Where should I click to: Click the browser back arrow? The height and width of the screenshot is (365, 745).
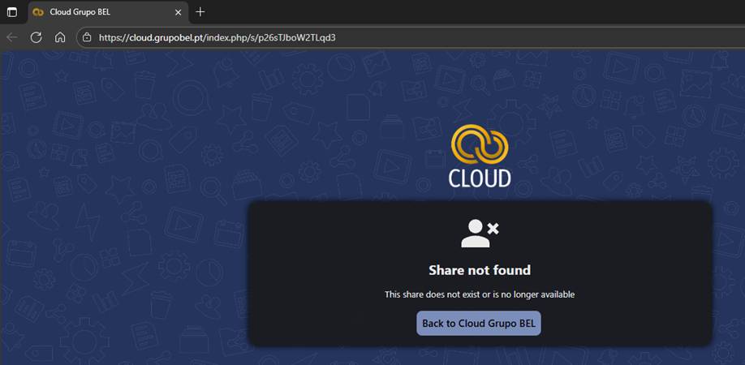pyautogui.click(x=12, y=37)
